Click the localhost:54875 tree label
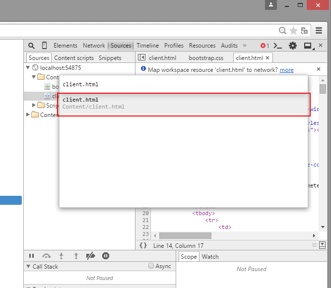This screenshot has width=331, height=288. pyautogui.click(x=61, y=68)
